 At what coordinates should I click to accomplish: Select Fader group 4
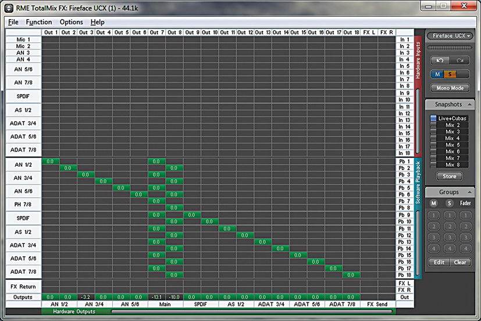pyautogui.click(x=466, y=248)
